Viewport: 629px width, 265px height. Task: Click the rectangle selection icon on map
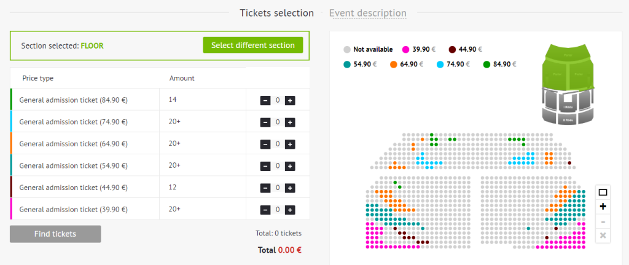click(x=603, y=192)
